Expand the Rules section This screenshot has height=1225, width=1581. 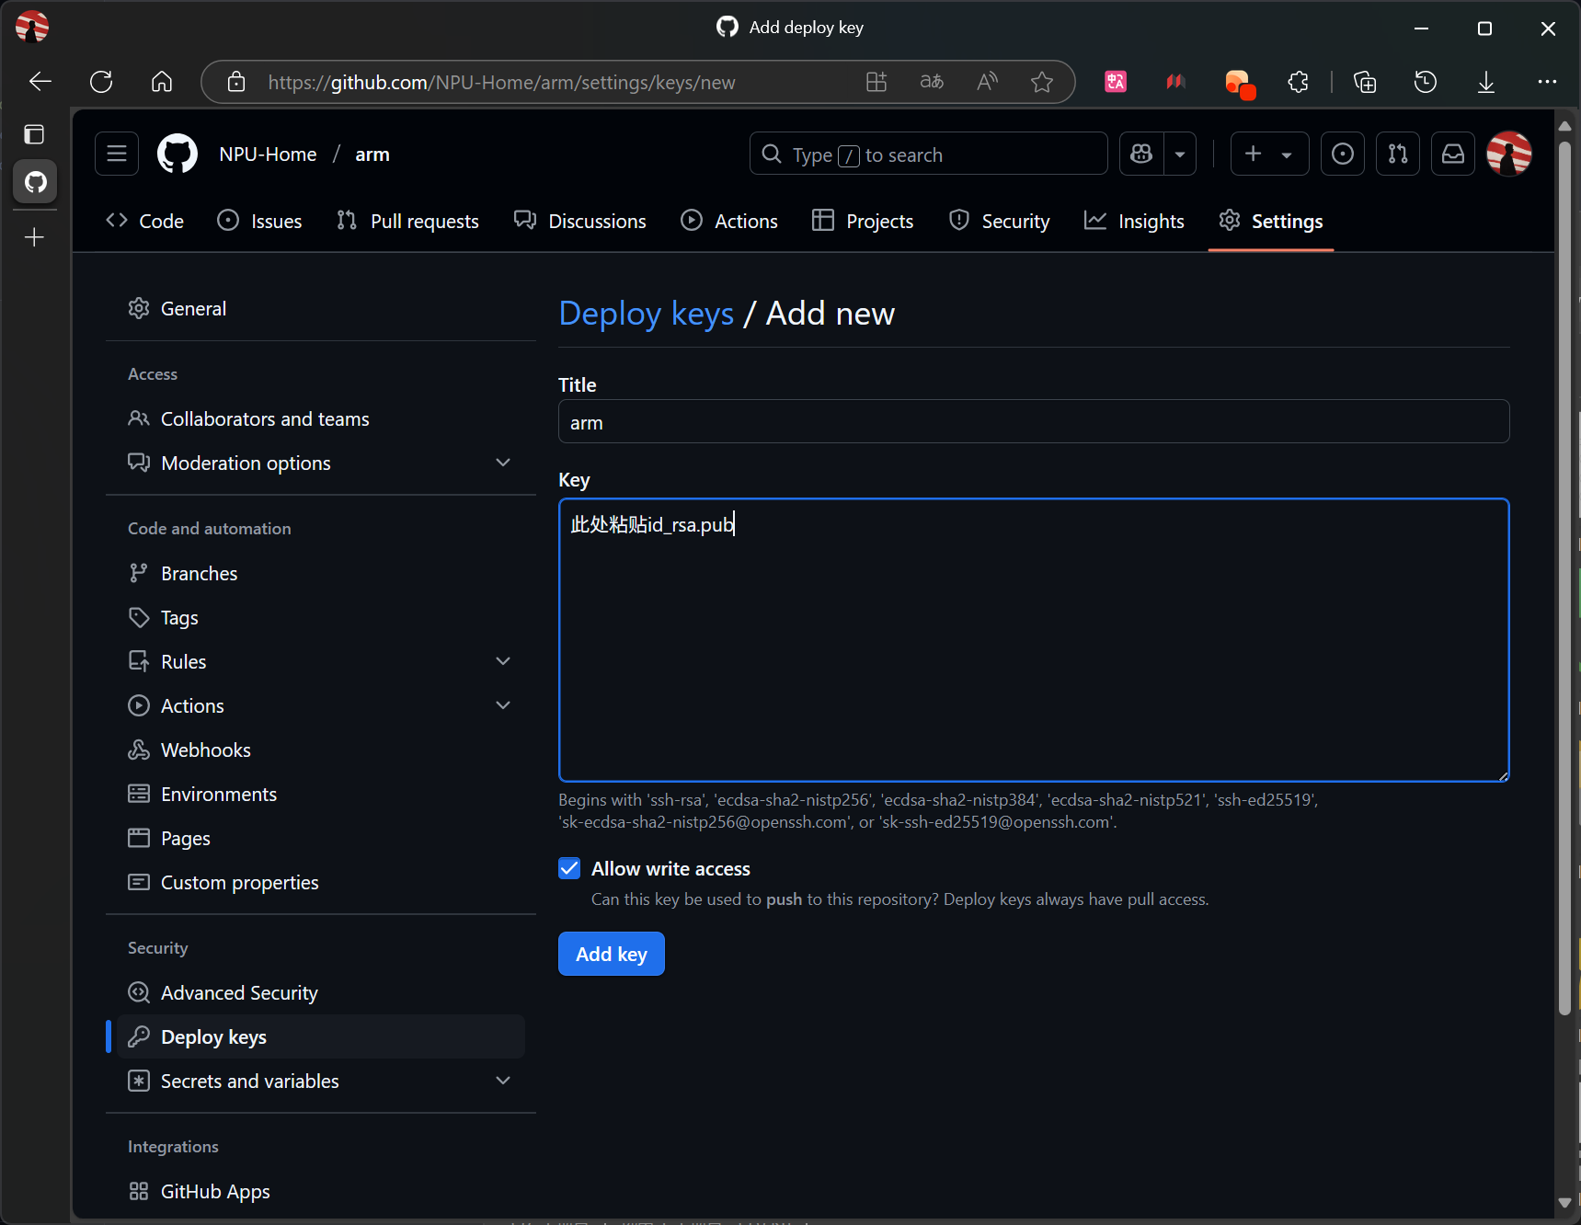pos(321,662)
